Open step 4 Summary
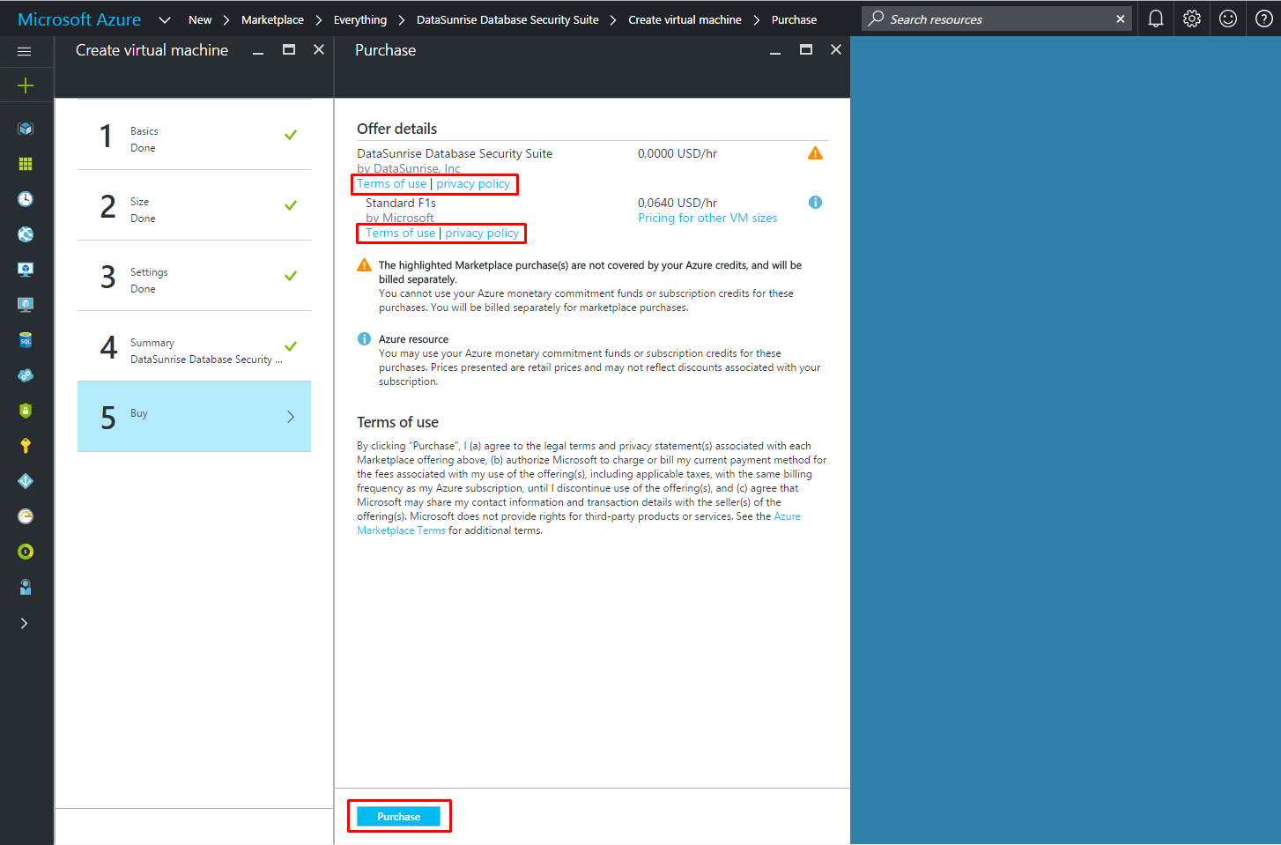 194,346
